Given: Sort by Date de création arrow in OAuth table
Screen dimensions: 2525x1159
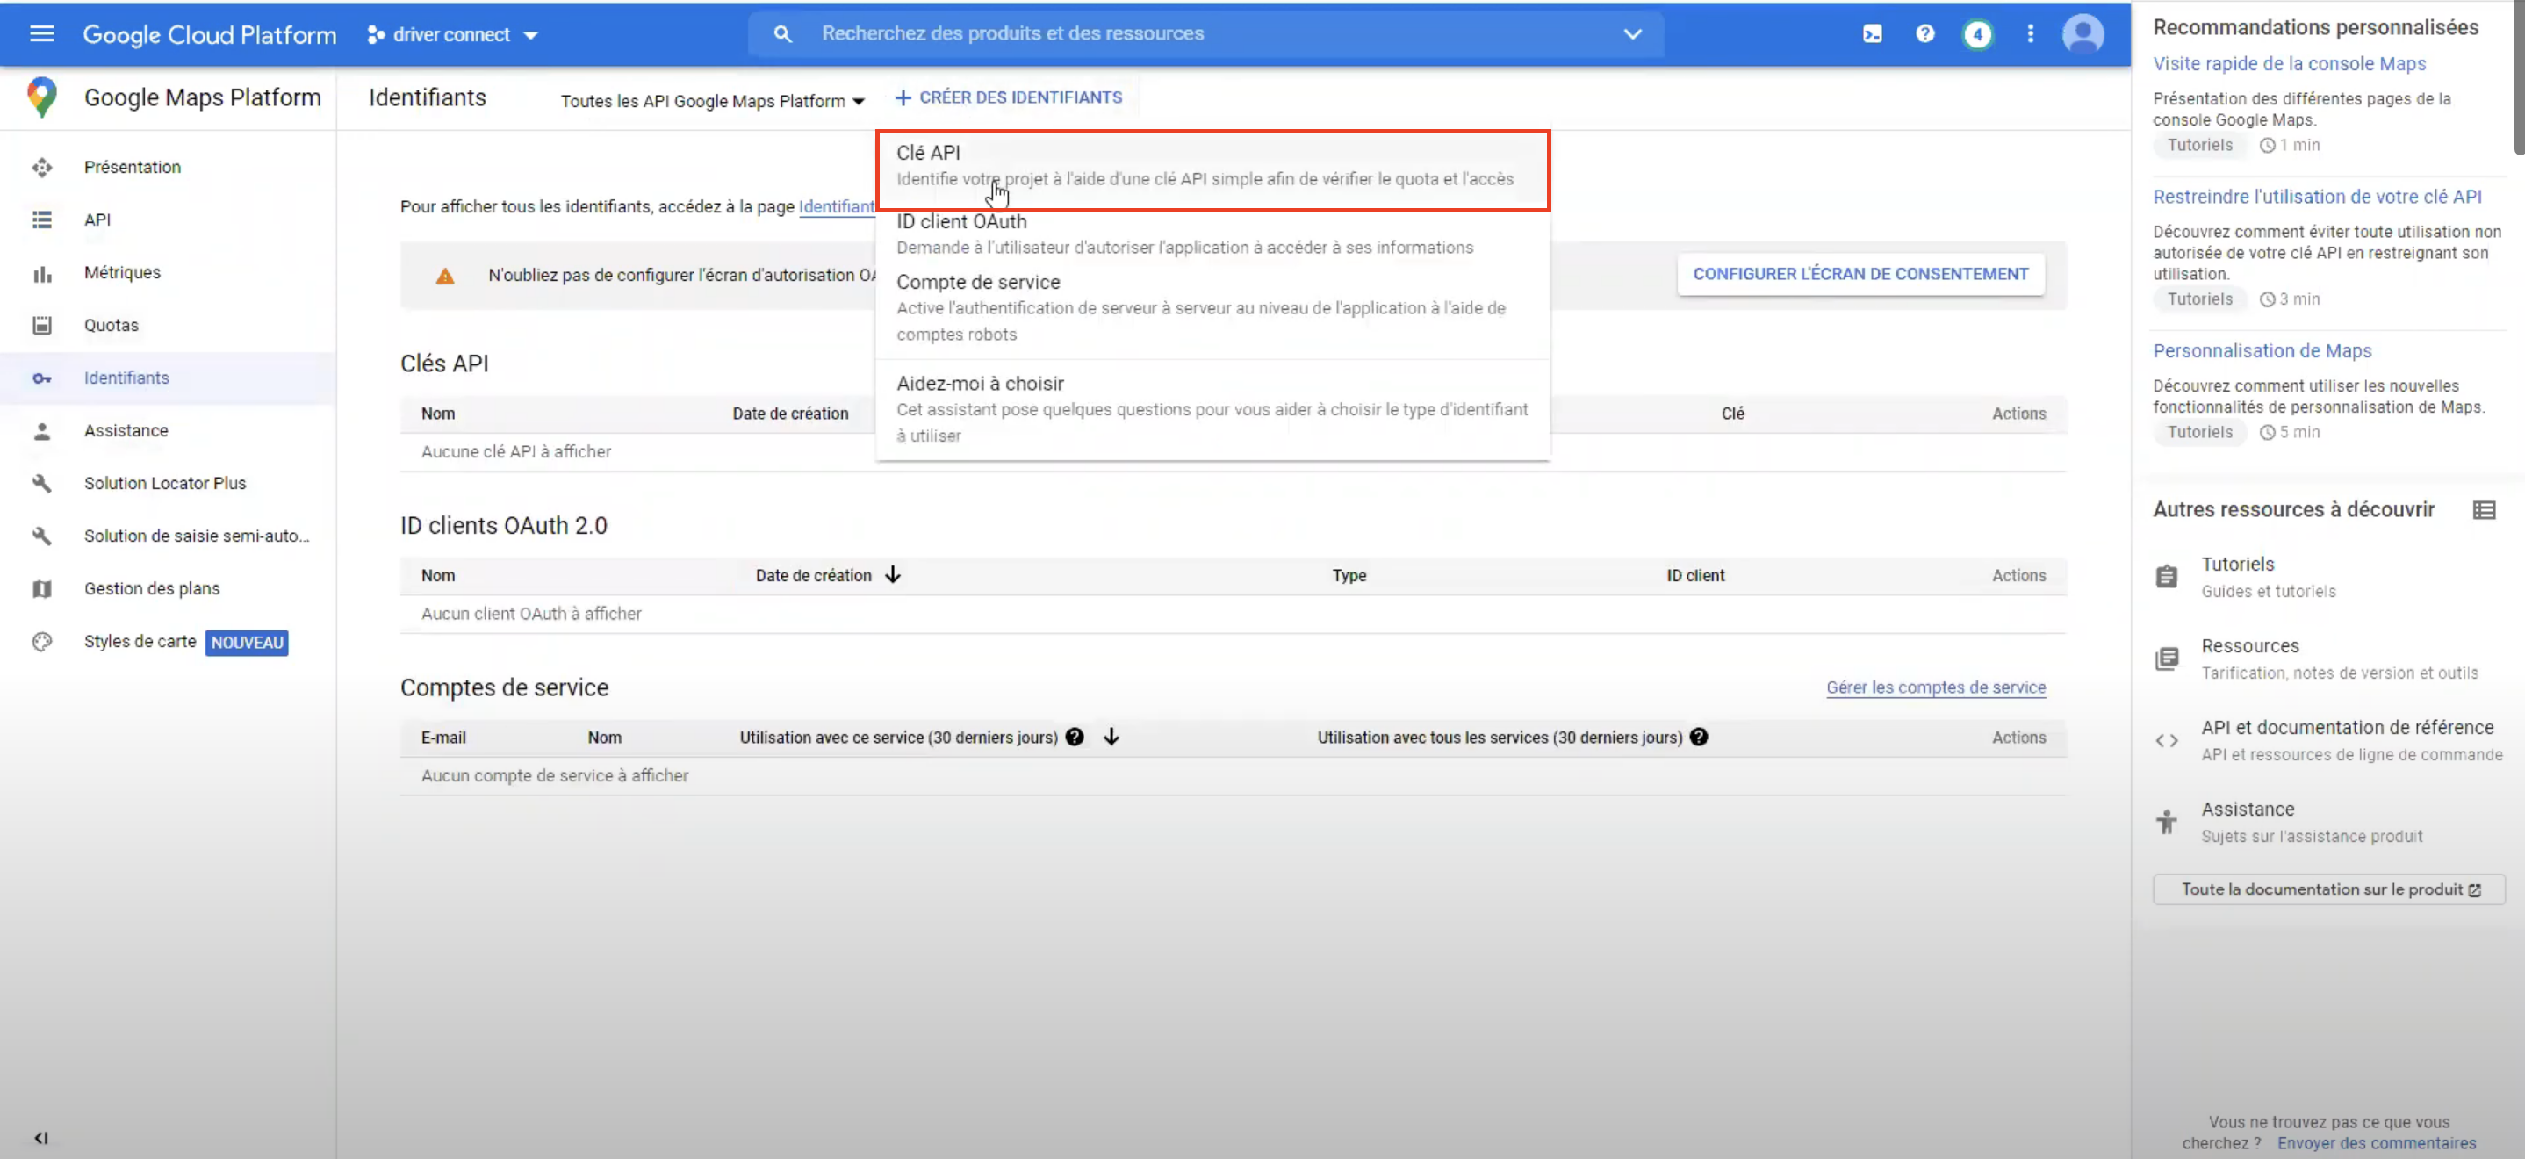Looking at the screenshot, I should [892, 574].
